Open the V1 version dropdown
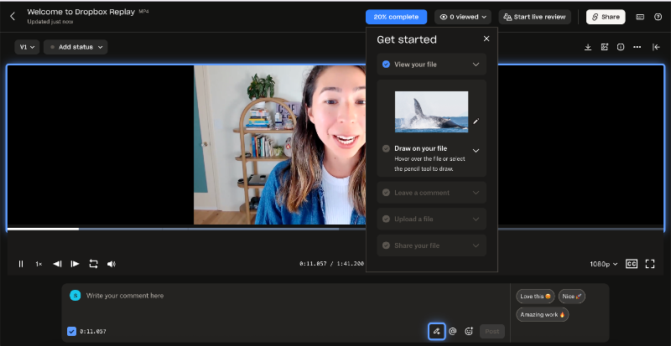The width and height of the screenshot is (671, 346). (27, 47)
